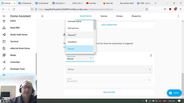184x103 pixels.
Task: Switch to the CRM browser tab
Action: (144, 3)
